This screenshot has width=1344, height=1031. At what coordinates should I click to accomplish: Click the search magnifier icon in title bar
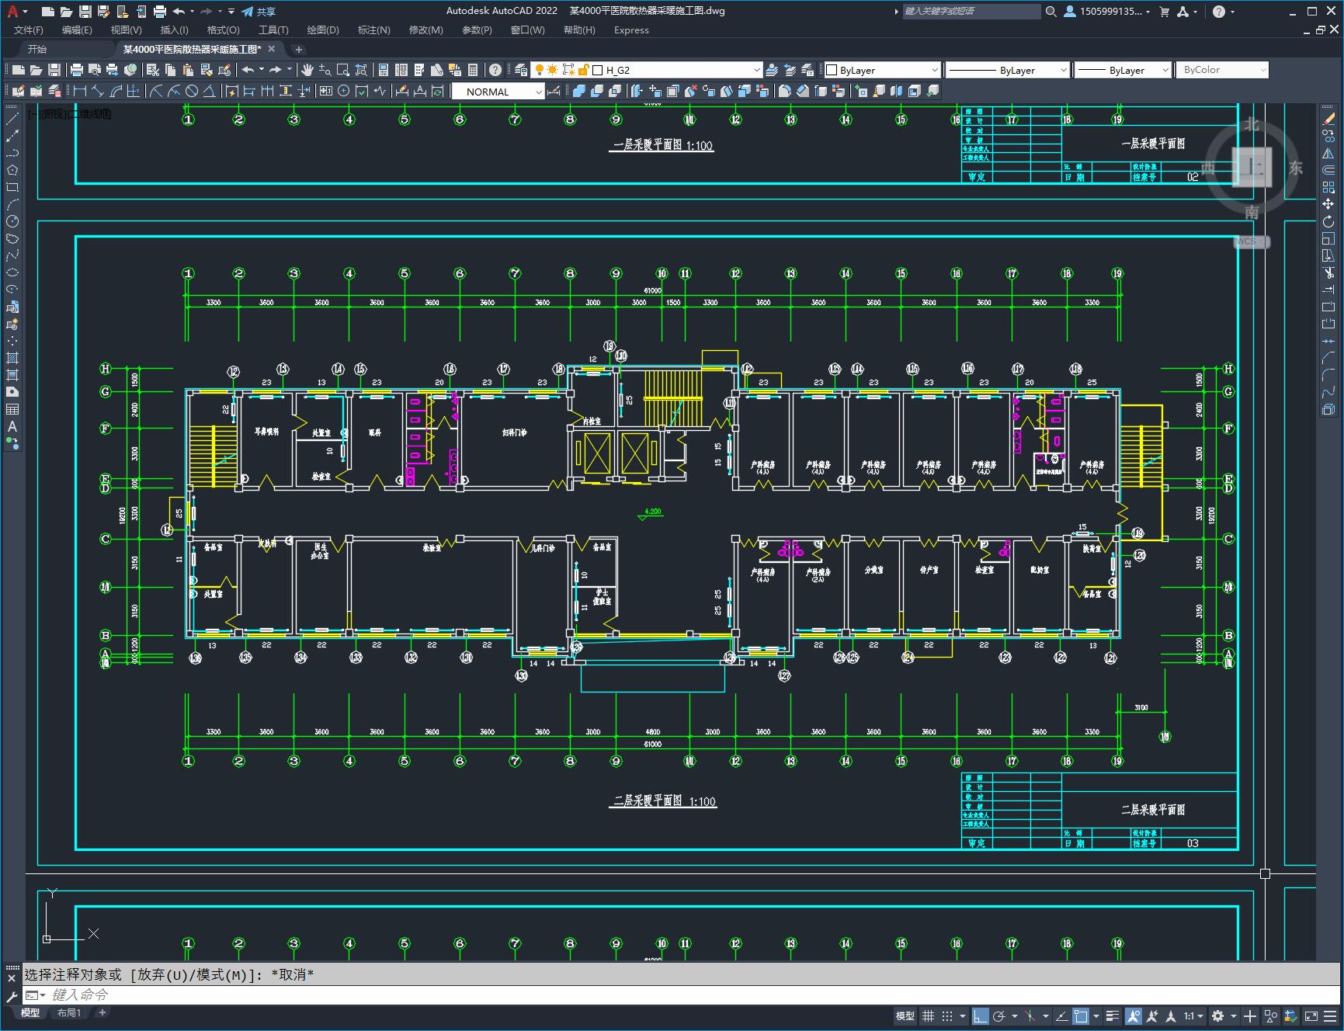1051,12
